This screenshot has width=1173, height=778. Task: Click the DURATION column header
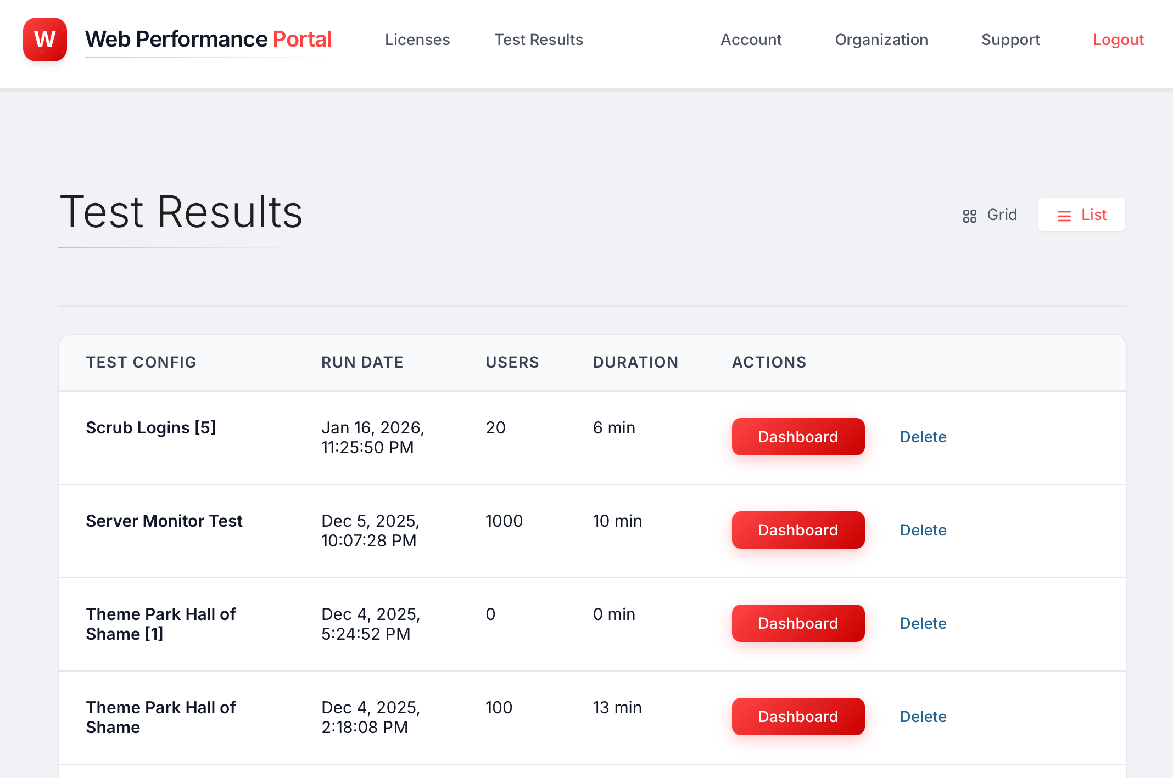(635, 362)
